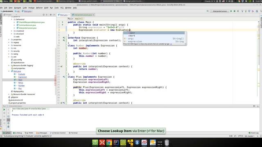Viewport: 262px width, 147px height.
Task: Select 'short' in the completion popup
Action: pyautogui.click(x=154, y=36)
